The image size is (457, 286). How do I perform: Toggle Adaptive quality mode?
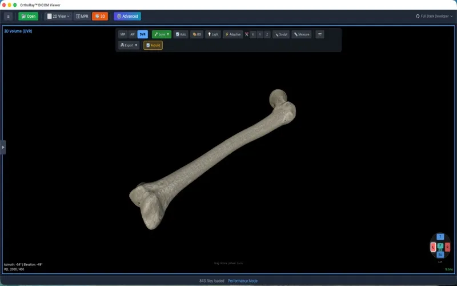coord(232,34)
